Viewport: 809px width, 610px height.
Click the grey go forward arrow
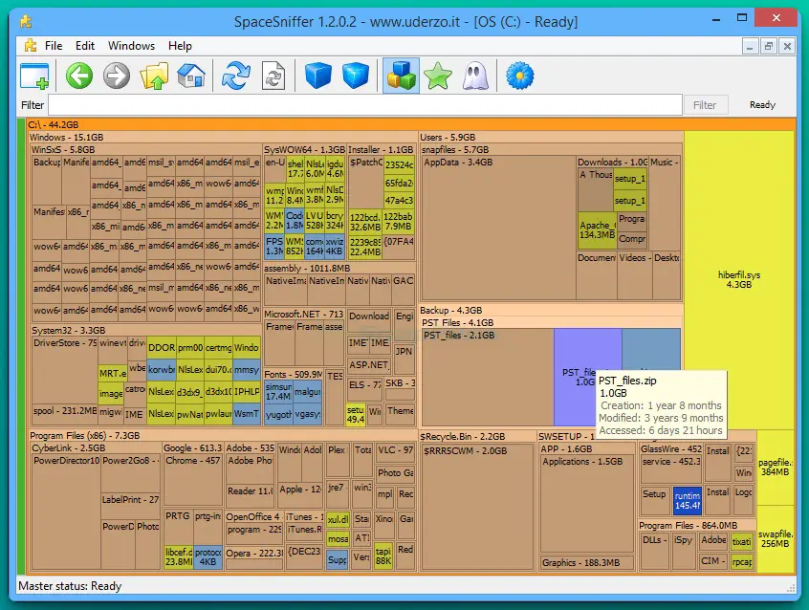tap(117, 76)
